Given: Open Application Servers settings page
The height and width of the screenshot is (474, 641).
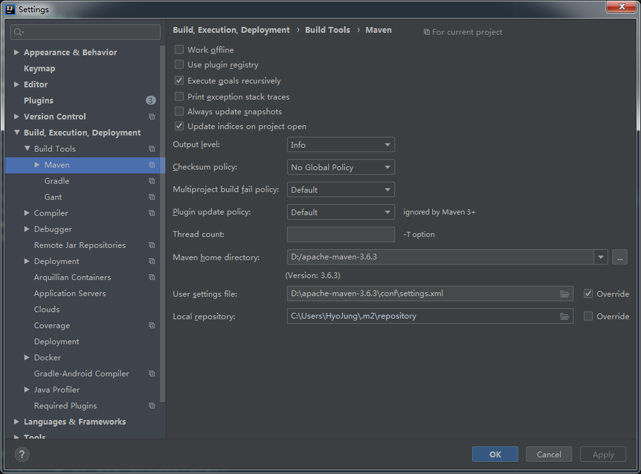Looking at the screenshot, I should (x=69, y=294).
